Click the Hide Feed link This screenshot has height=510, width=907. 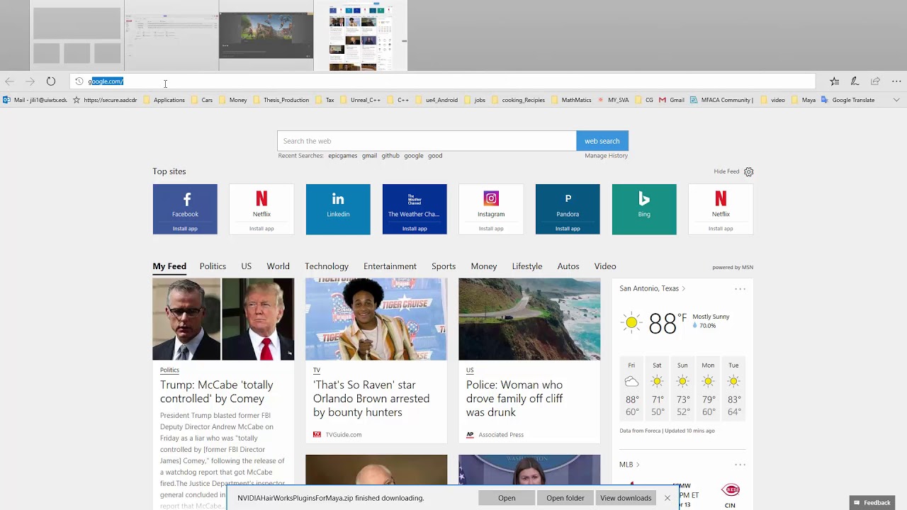[726, 171]
